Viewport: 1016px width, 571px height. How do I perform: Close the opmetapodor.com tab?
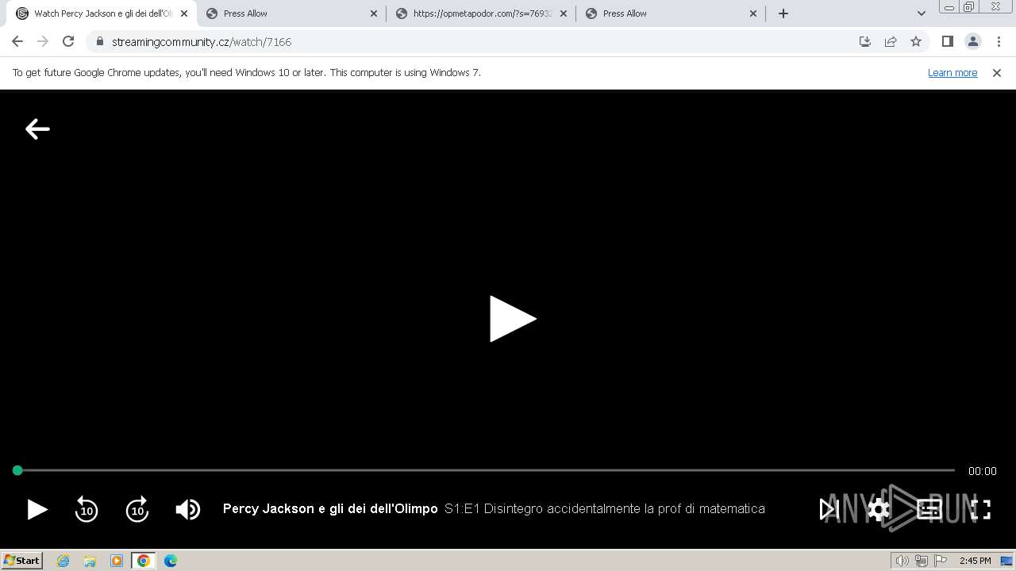tap(564, 13)
